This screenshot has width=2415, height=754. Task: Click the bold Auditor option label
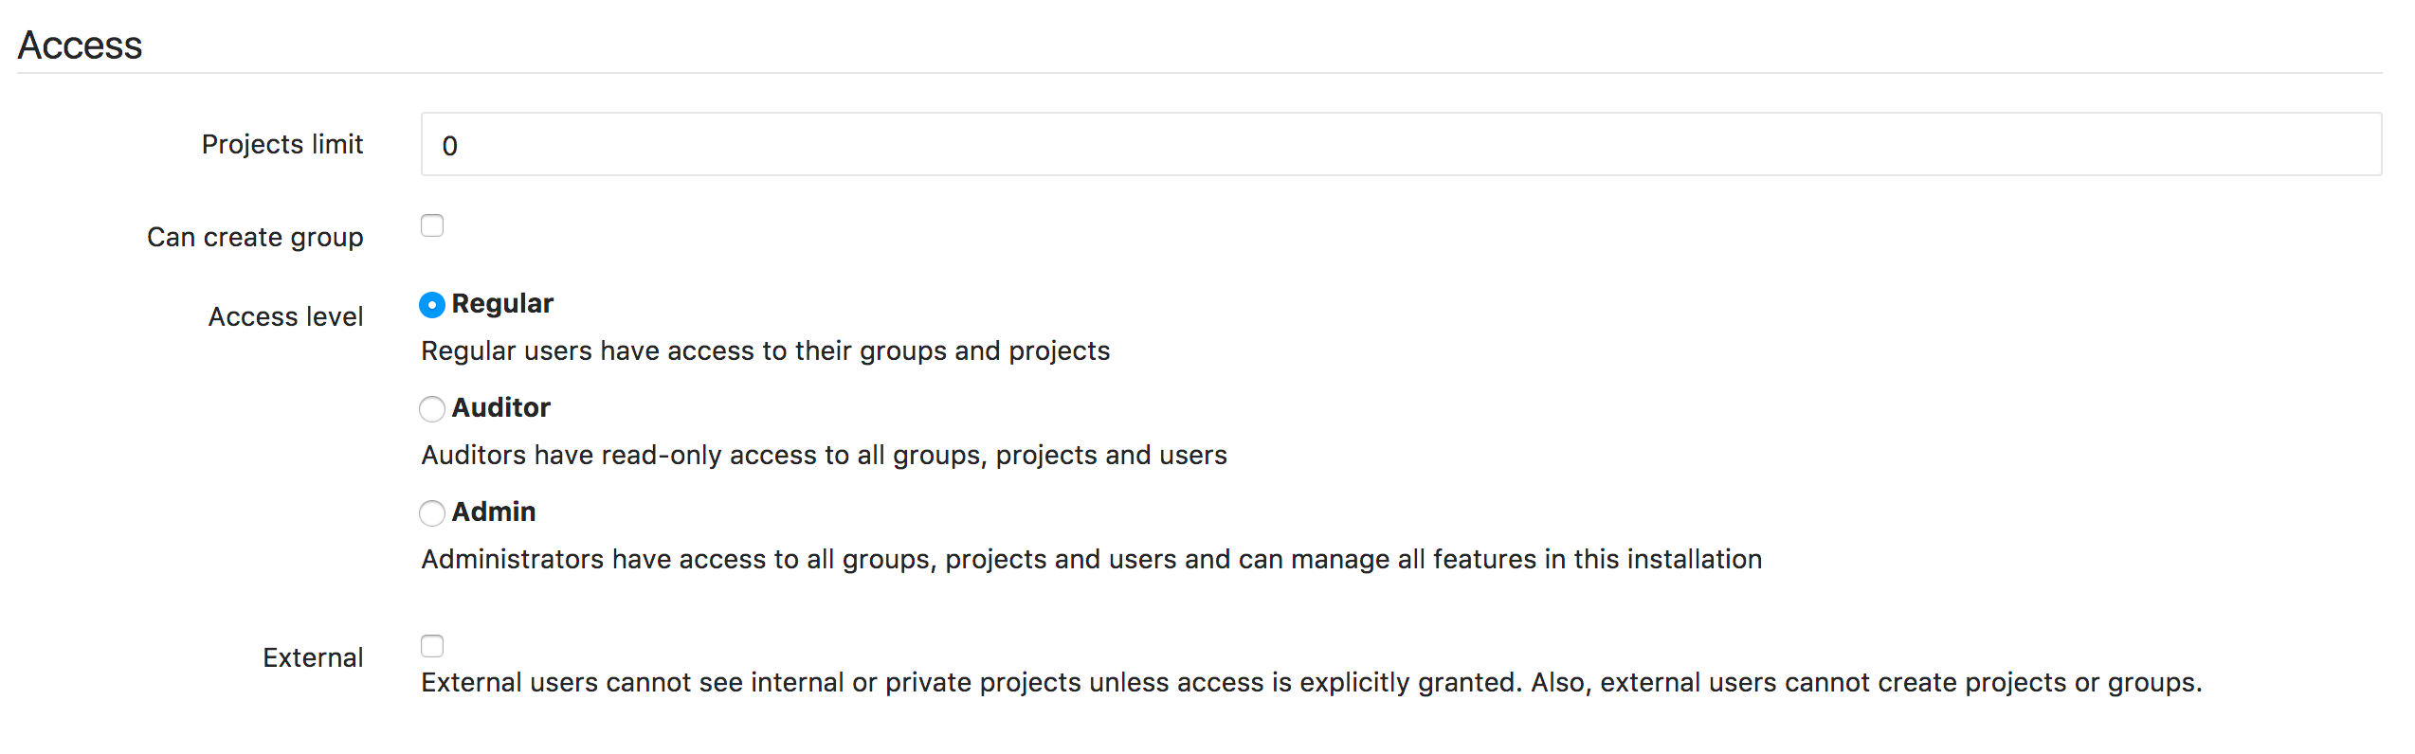[x=500, y=408]
